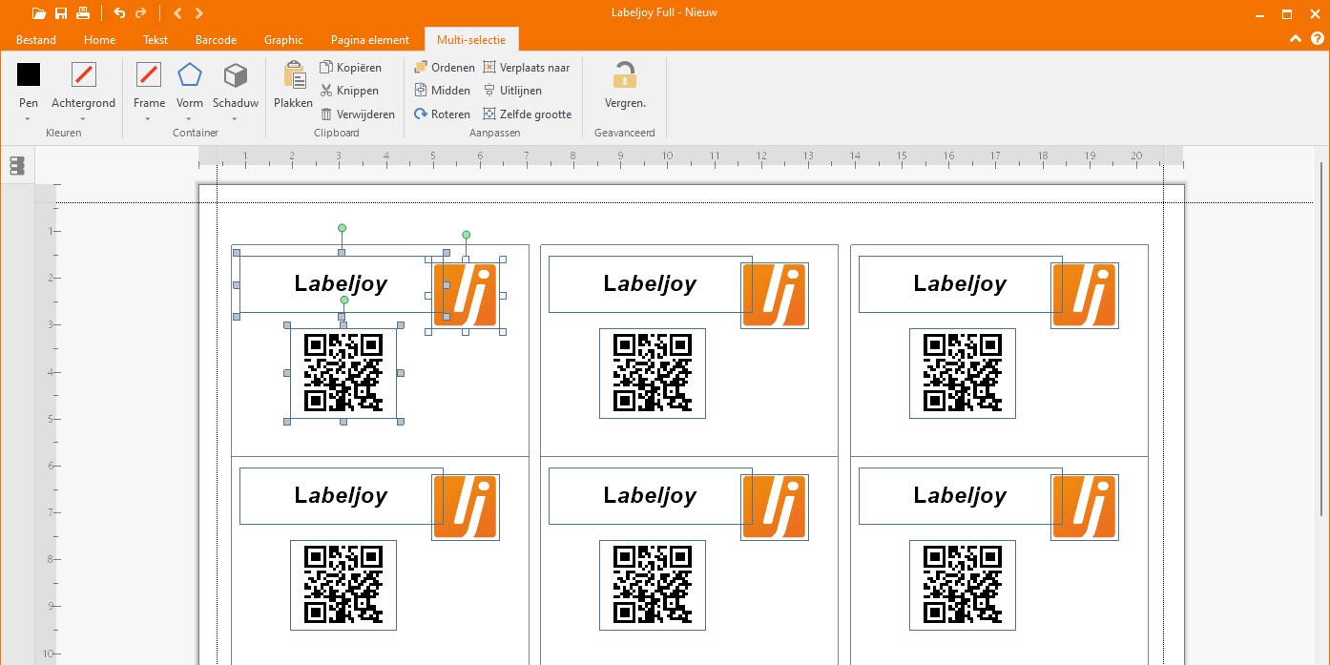Switch to the Home tab
The width and height of the screenshot is (1330, 665).
click(x=99, y=40)
